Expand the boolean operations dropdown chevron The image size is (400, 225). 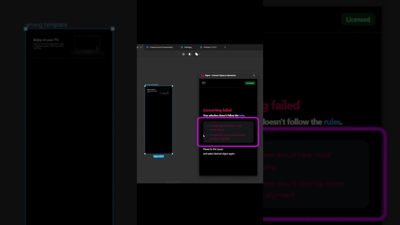click(199, 54)
